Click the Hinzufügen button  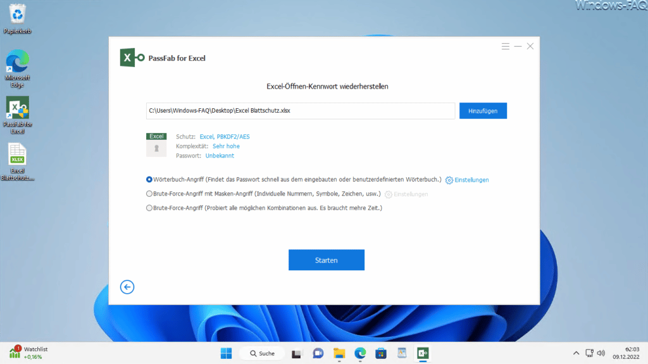(x=483, y=111)
